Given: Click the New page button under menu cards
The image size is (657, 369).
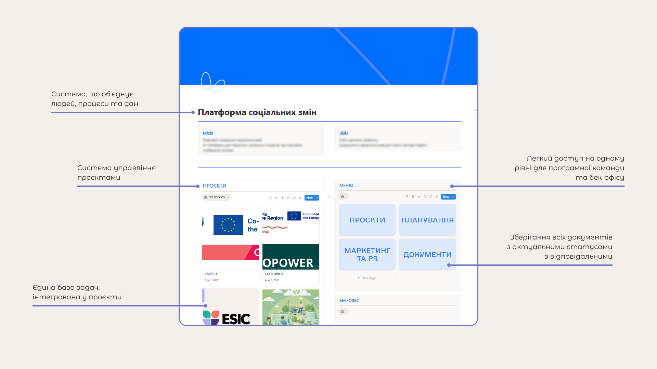Looking at the screenshot, I should pos(367,278).
